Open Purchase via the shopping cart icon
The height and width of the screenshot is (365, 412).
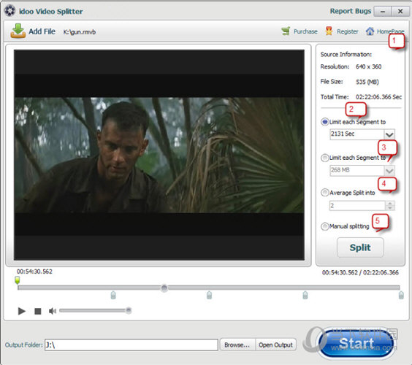(286, 31)
